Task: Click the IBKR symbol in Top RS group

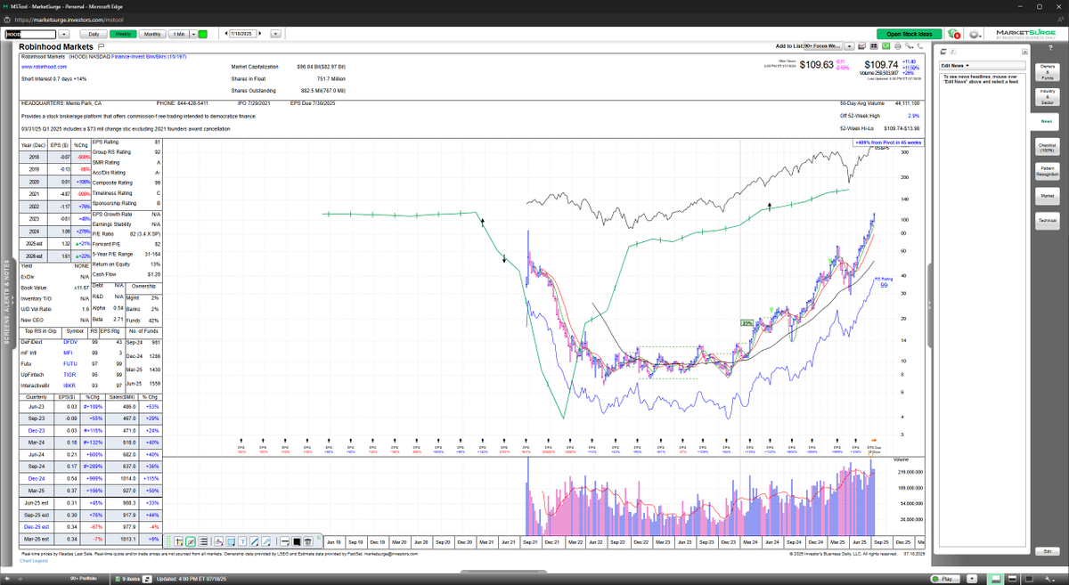Action: (x=70, y=386)
